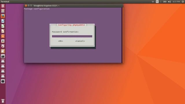Switch to the Terminal launcher icon
Viewport: 185px width, 104px height.
[3, 56]
